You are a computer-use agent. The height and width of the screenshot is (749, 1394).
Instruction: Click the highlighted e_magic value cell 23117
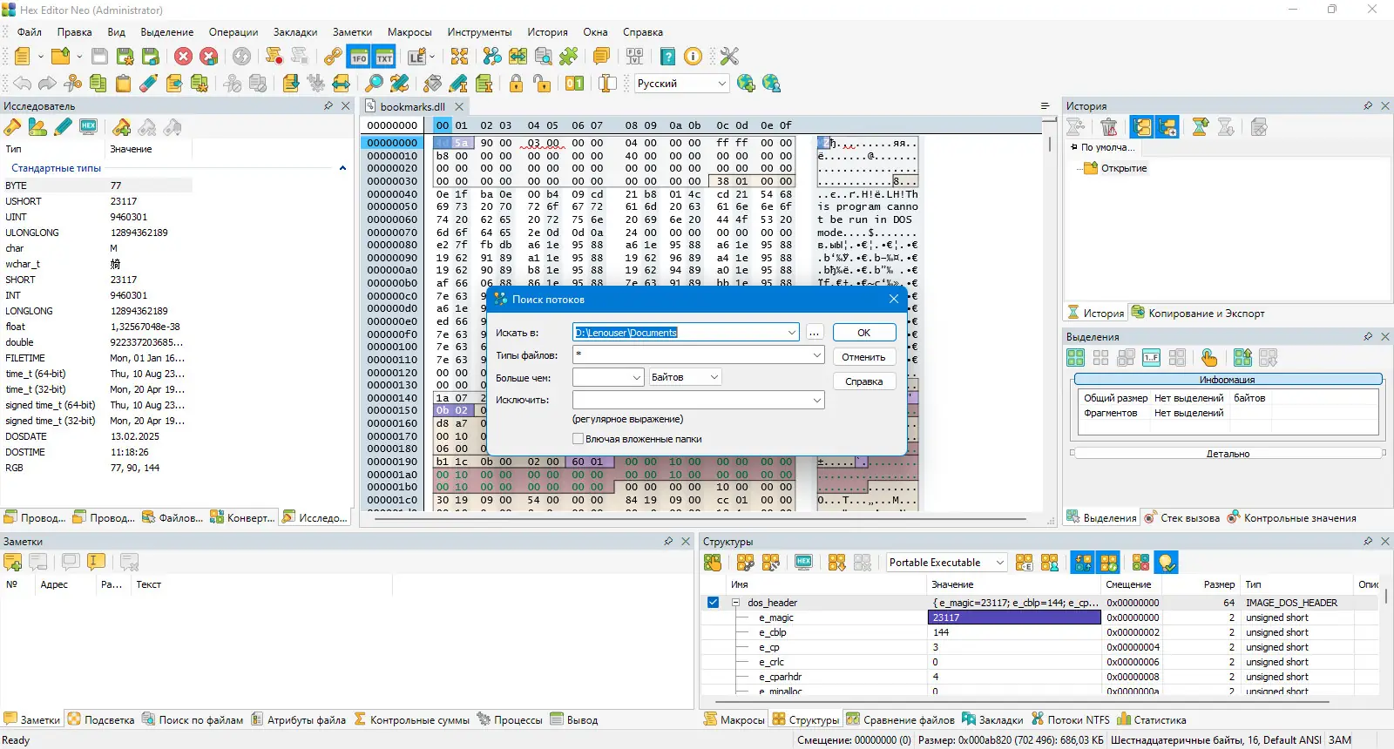point(1013,617)
